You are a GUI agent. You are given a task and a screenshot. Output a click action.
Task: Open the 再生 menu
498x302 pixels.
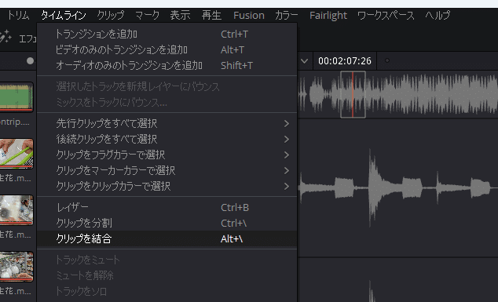pyautogui.click(x=211, y=15)
